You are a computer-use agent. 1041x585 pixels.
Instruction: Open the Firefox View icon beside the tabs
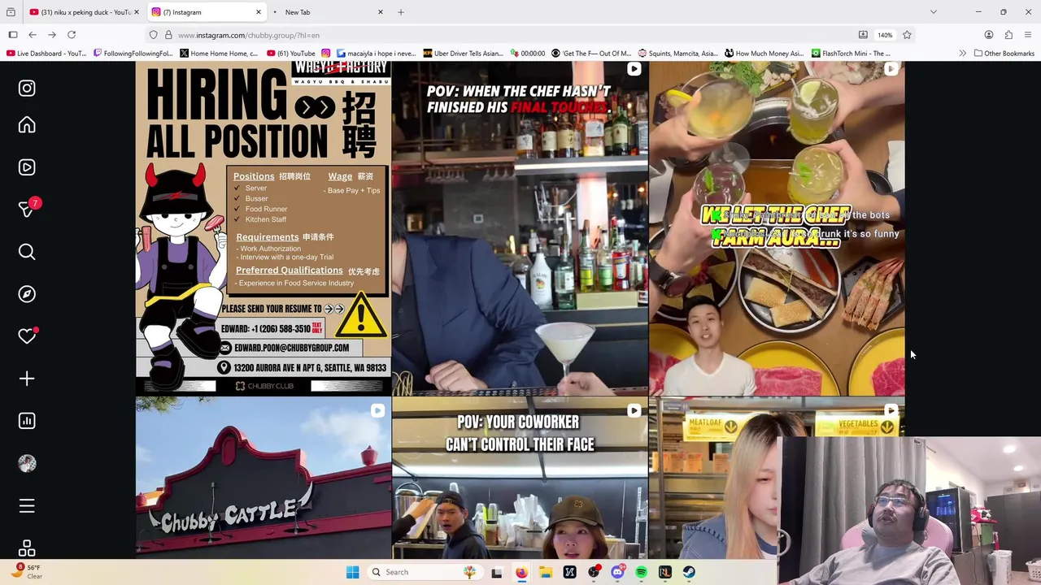[x=11, y=12]
